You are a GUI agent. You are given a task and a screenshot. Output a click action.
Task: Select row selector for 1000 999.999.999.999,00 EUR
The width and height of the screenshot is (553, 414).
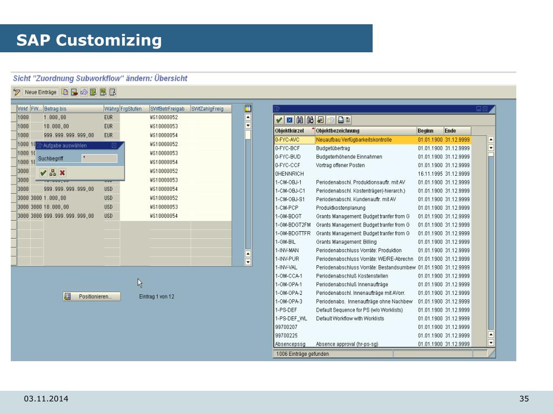click(x=14, y=135)
